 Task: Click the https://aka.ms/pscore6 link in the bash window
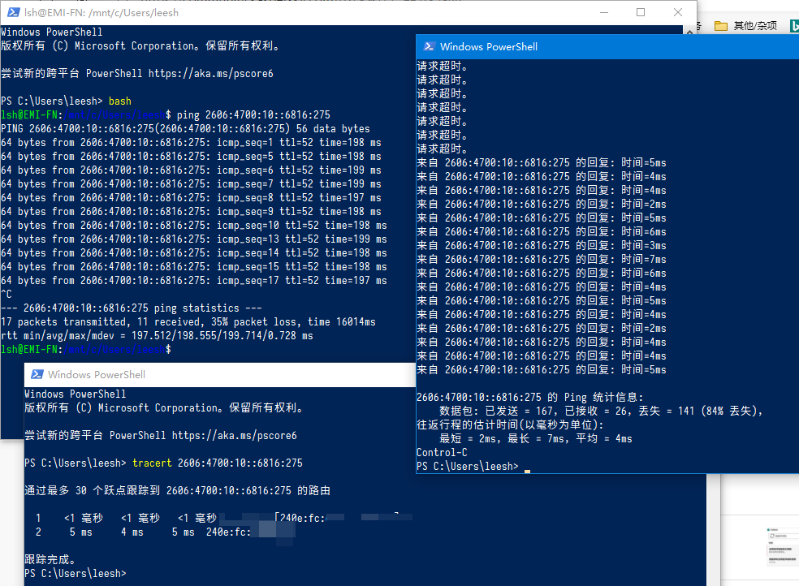(211, 73)
